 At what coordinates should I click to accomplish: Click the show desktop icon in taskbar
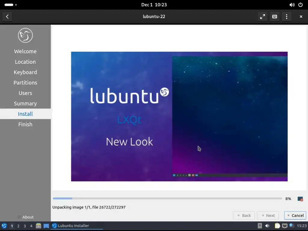(x=46, y=226)
